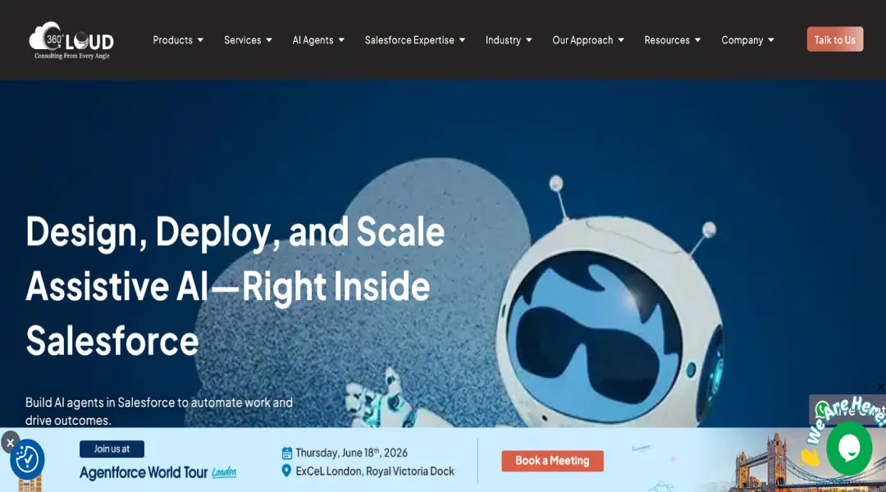Viewport: 886px width, 492px height.
Task: Expand the Resources dropdown arrow
Action: pos(698,40)
